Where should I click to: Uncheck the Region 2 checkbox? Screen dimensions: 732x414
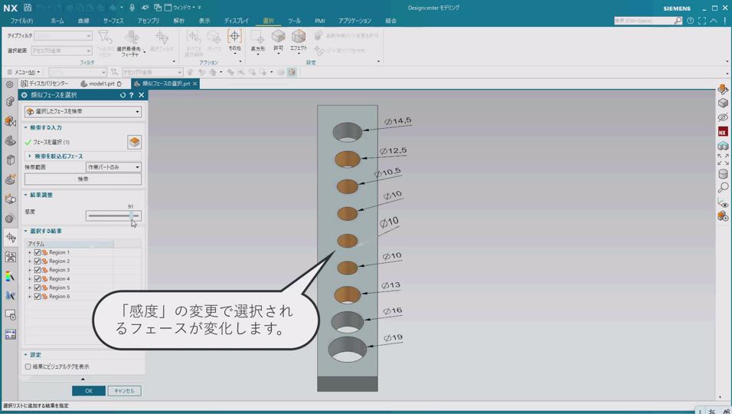(x=38, y=261)
